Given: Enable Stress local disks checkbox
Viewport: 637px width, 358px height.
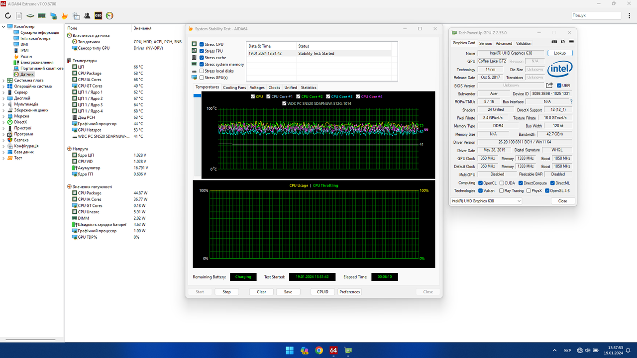Looking at the screenshot, I should [202, 71].
